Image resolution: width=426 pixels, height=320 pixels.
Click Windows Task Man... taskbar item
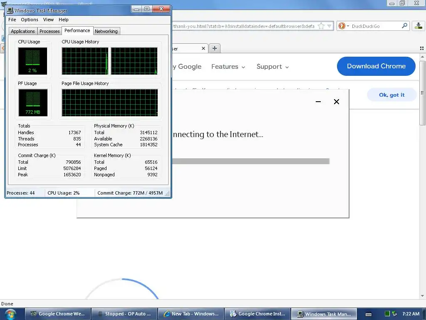(x=324, y=314)
